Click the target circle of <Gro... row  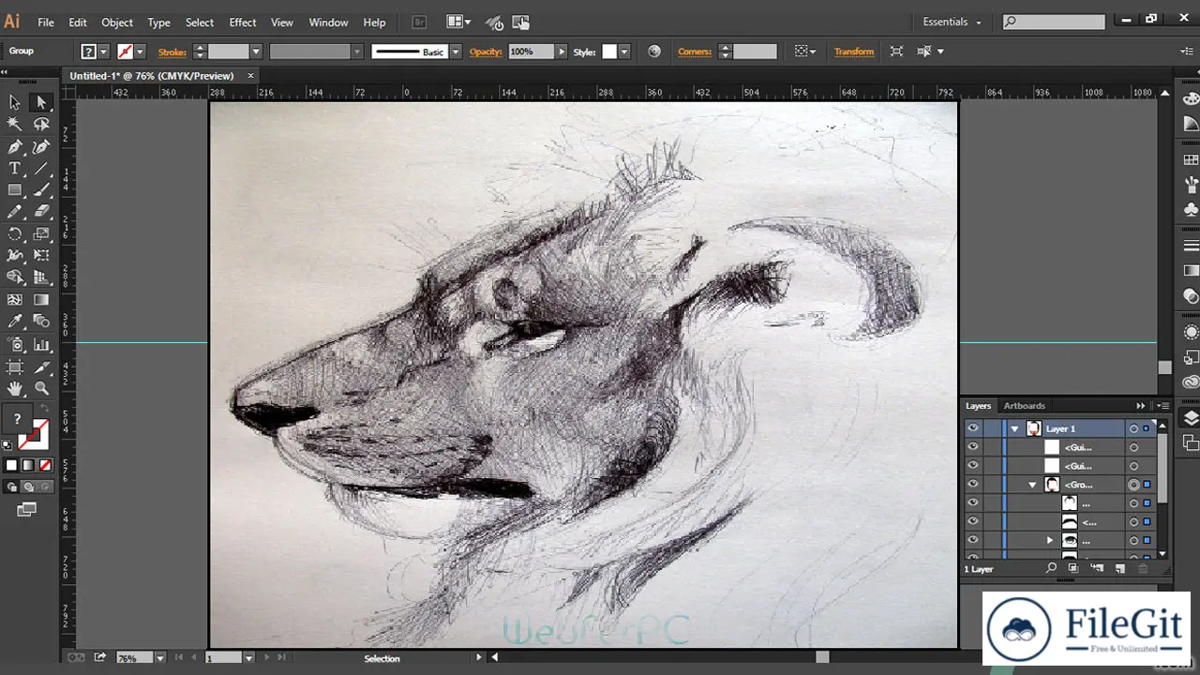[x=1133, y=485]
